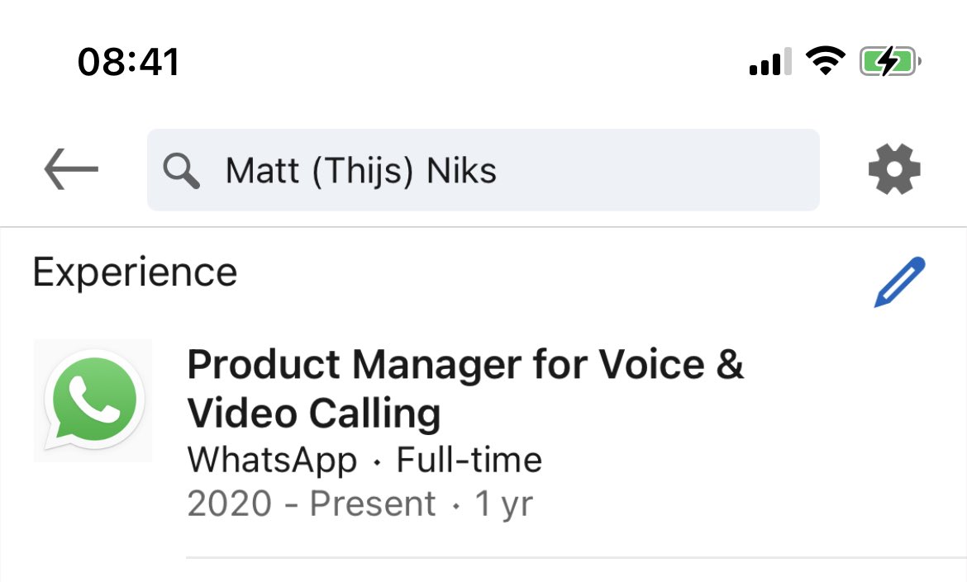The image size is (967, 582).
Task: Go back using the left arrow
Action: point(71,168)
